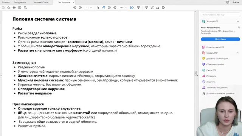Click the scrolling mode toolbar icon

pyautogui.click(x=138, y=8)
